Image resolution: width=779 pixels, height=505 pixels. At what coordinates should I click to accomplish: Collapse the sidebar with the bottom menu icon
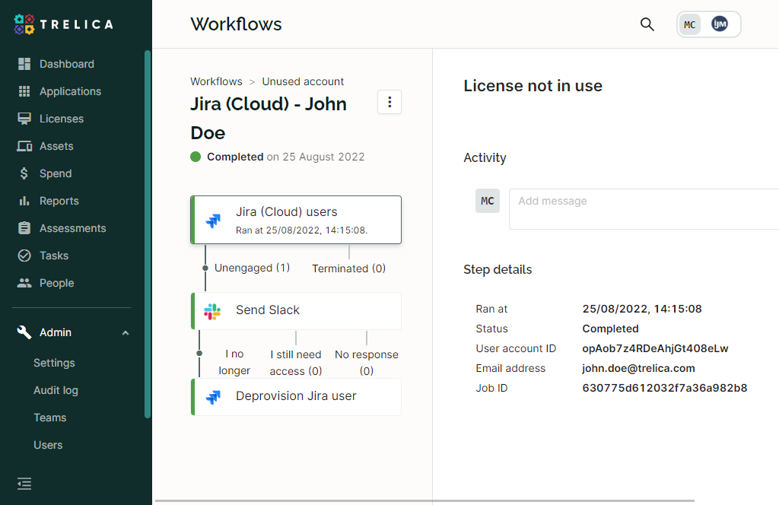(24, 484)
